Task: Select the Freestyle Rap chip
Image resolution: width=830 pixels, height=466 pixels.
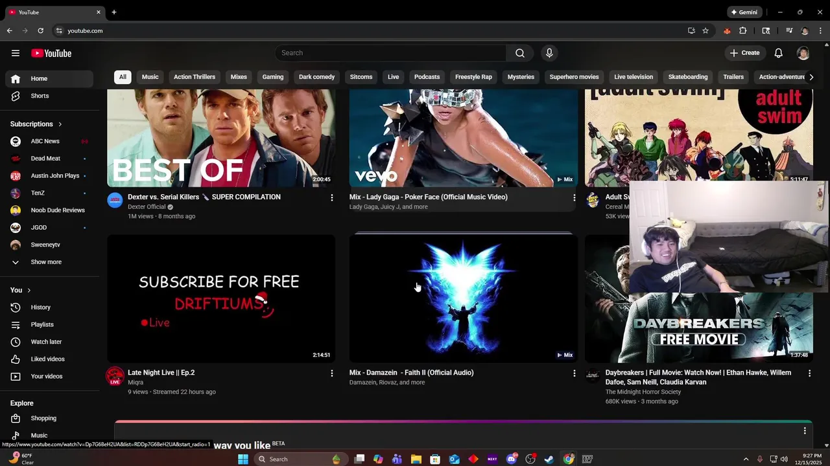Action: coord(473,77)
